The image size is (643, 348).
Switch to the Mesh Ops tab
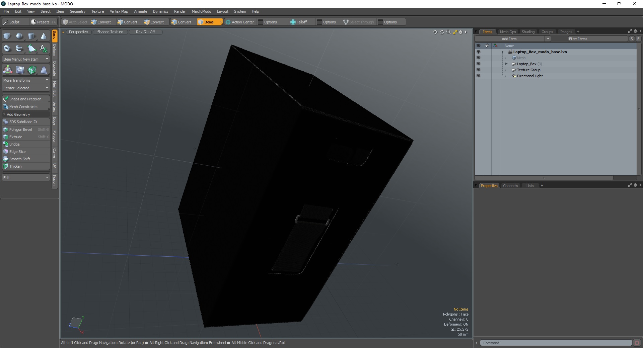tap(508, 32)
